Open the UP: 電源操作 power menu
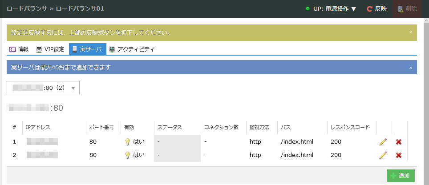The width and height of the screenshot is (429, 185). [x=332, y=9]
